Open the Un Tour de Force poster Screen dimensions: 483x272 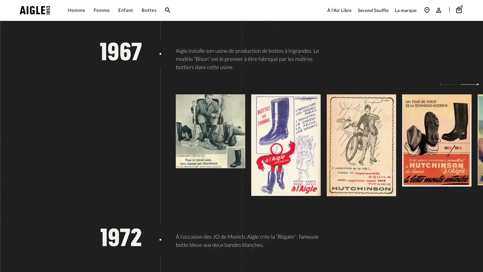[437, 140]
